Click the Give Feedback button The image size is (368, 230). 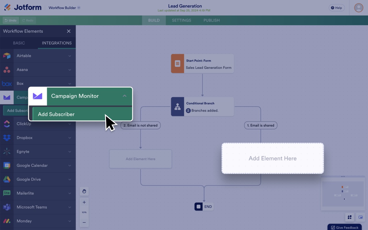tap(344, 227)
